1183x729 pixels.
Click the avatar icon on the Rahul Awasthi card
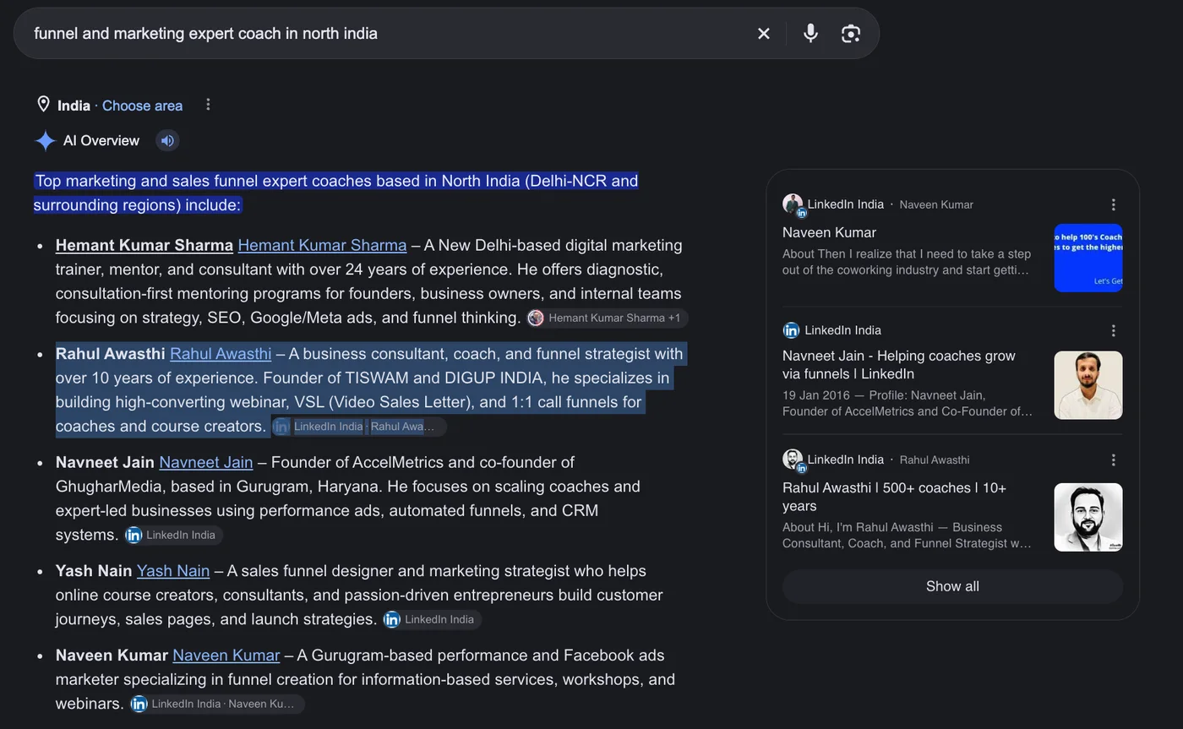coord(793,460)
